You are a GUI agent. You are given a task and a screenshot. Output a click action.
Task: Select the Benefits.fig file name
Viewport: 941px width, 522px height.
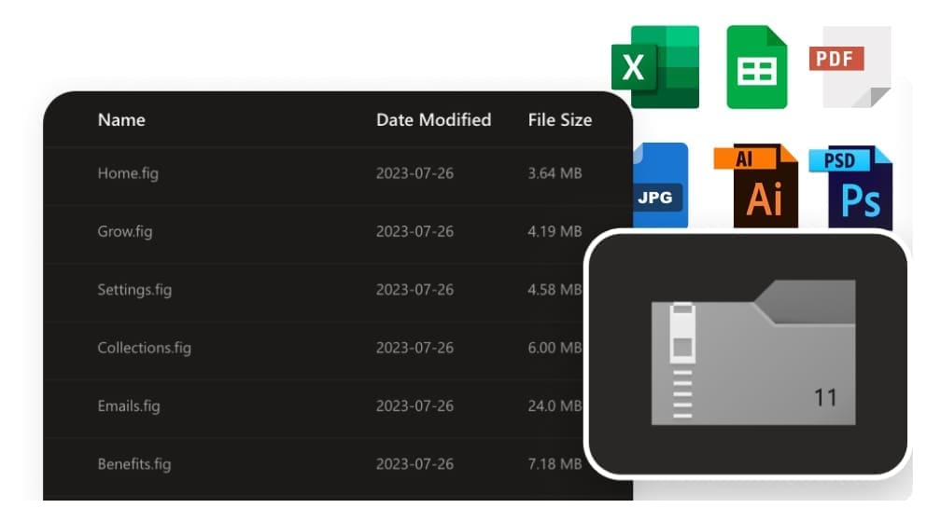point(133,464)
